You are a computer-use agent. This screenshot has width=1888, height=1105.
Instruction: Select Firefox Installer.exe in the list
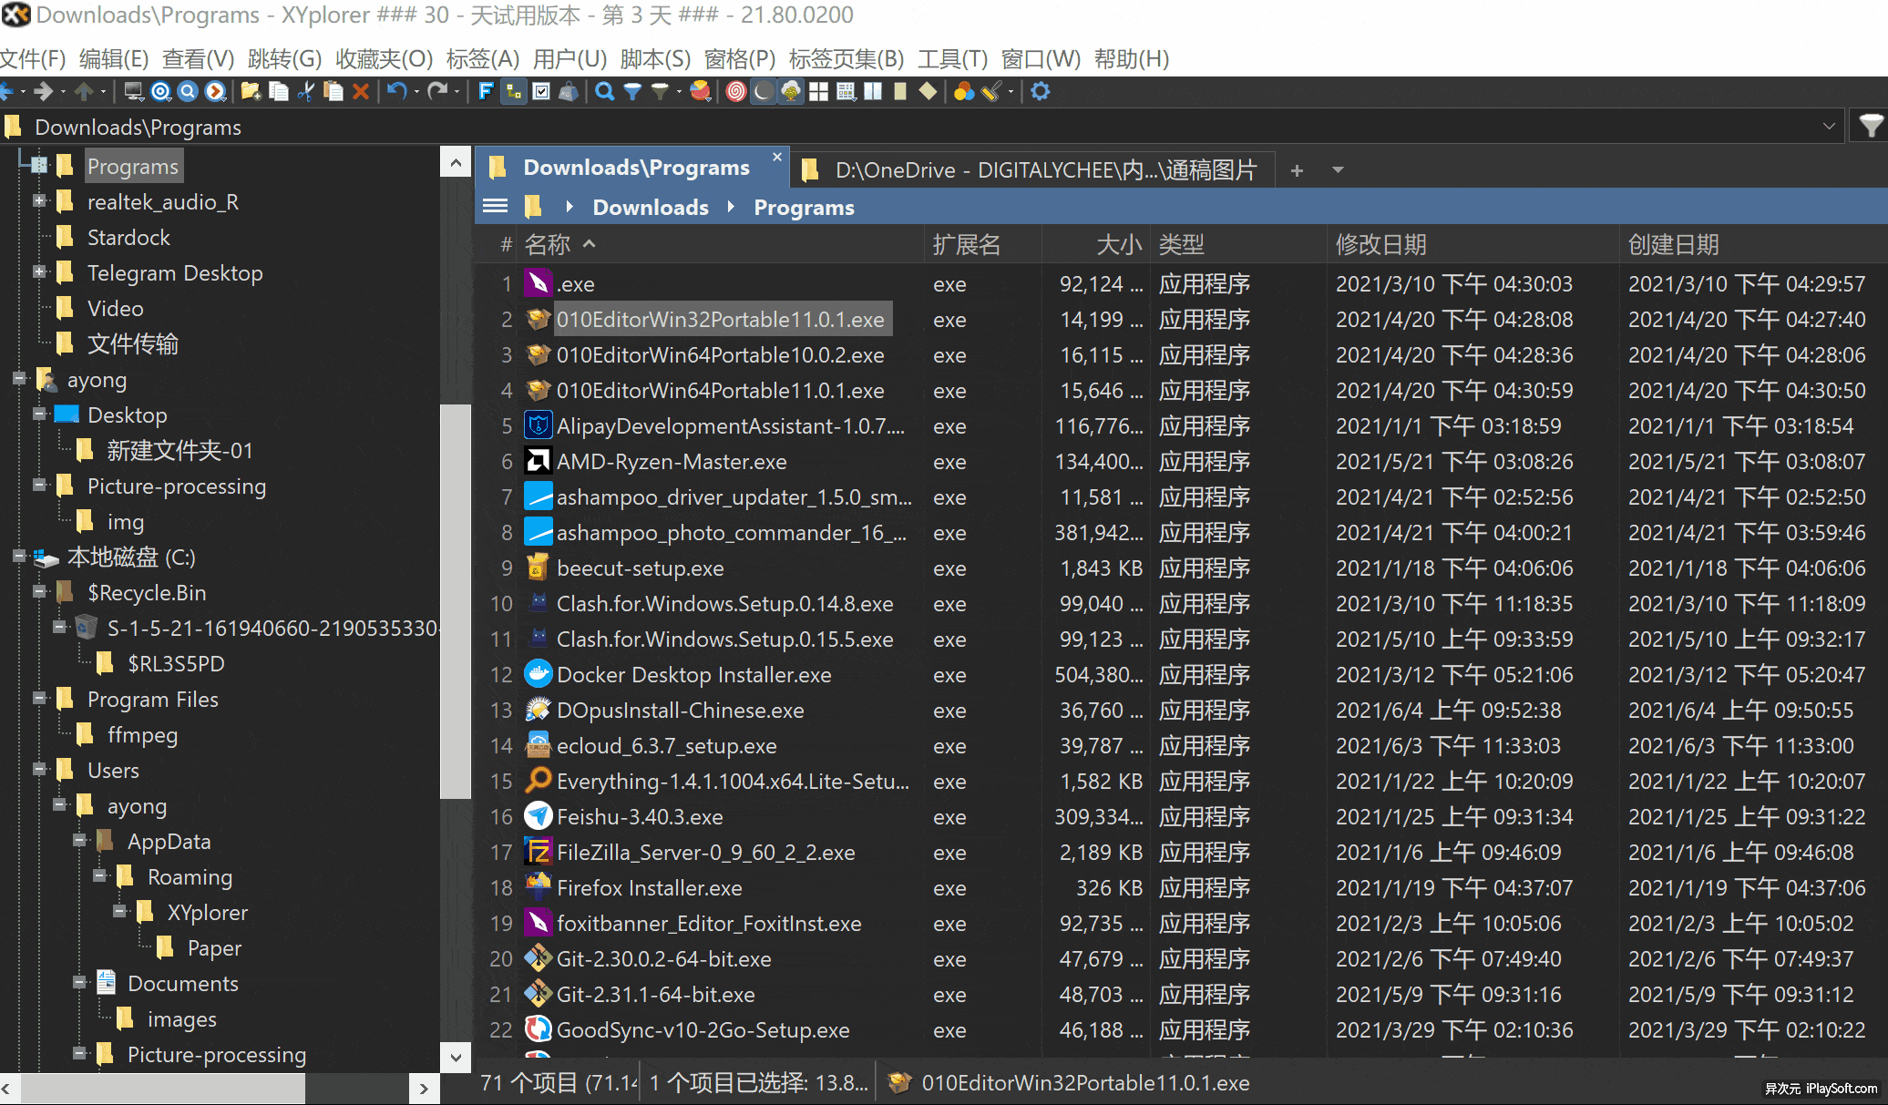tap(649, 888)
